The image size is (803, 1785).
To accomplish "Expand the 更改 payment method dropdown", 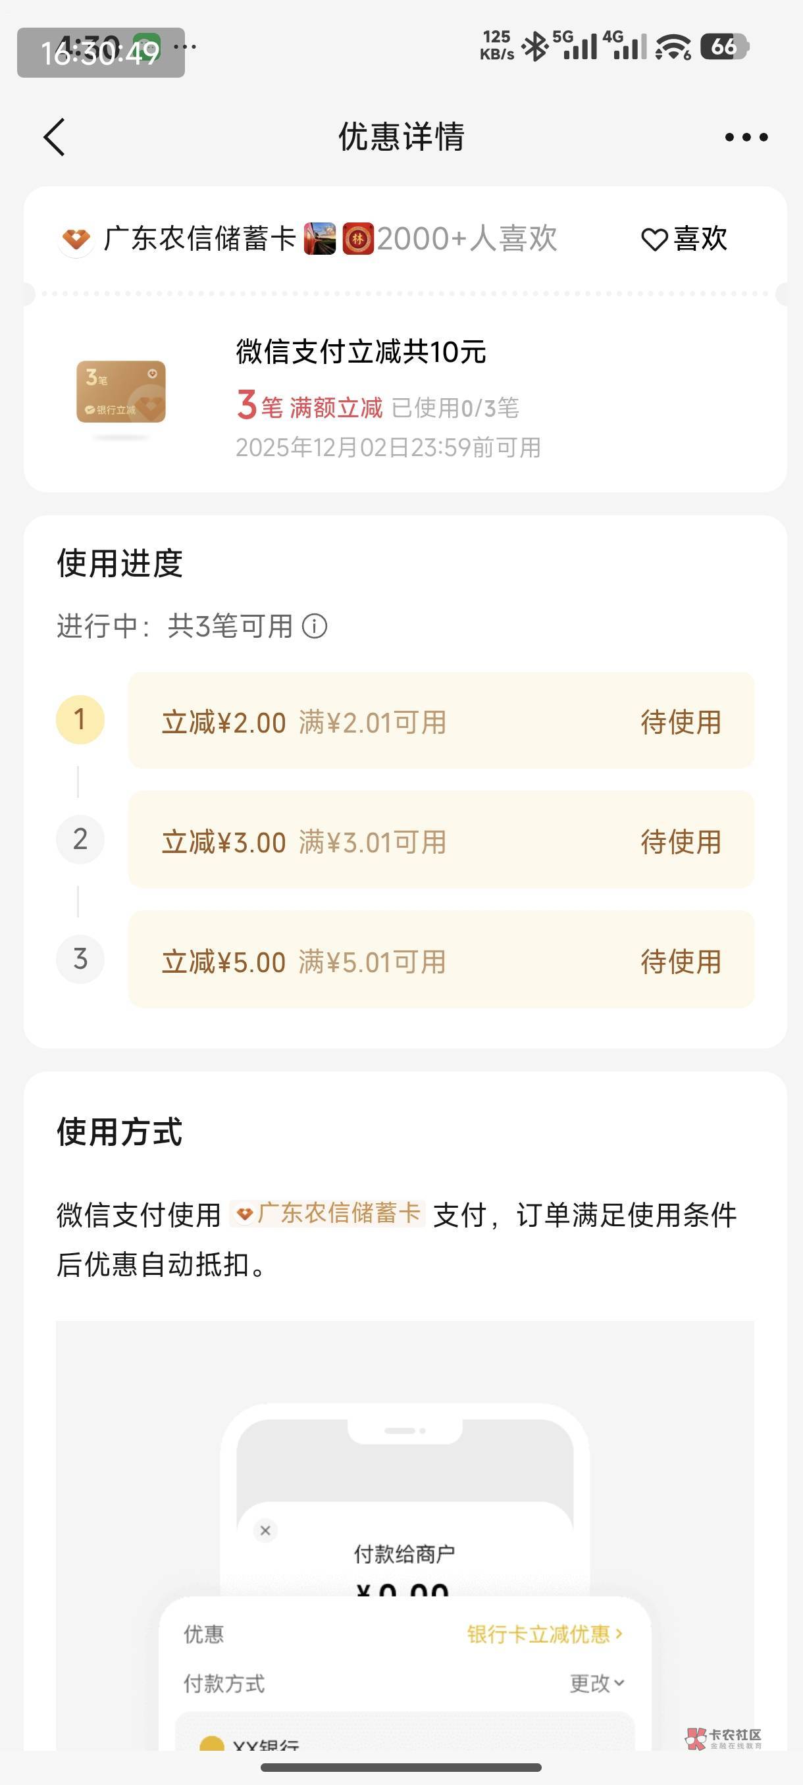I will [x=596, y=1683].
